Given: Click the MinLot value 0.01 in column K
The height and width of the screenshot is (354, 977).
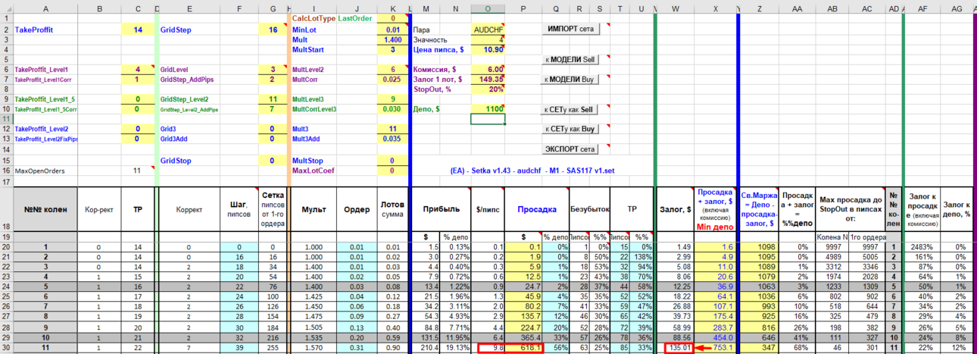Looking at the screenshot, I should pyautogui.click(x=393, y=29).
